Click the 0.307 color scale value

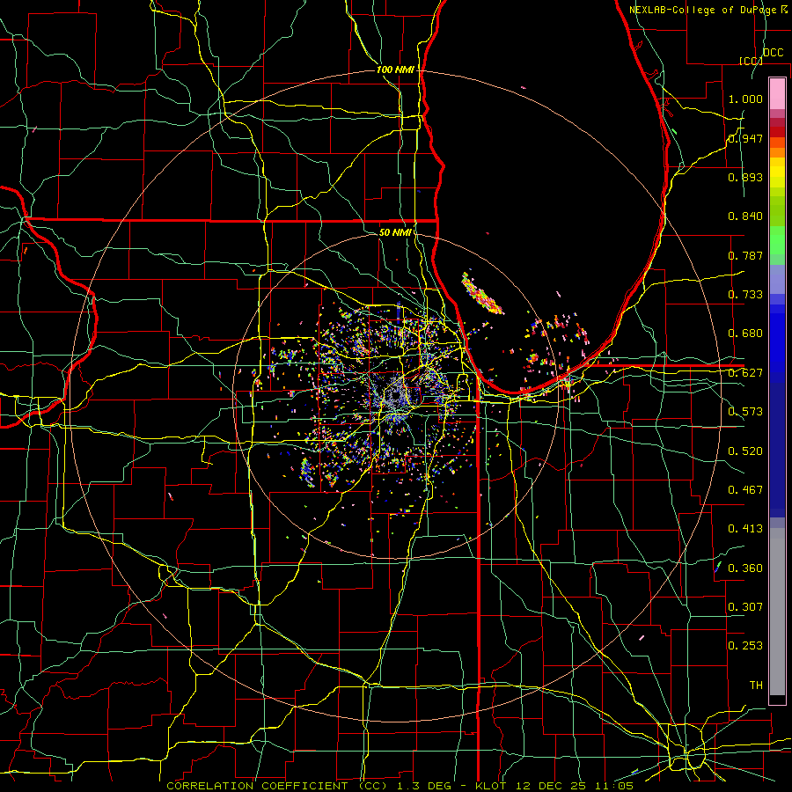coord(745,607)
